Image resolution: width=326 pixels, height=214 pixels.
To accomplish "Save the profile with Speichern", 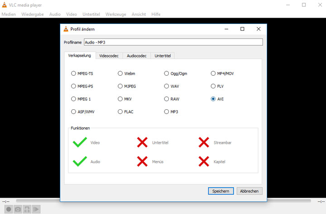I will (221, 191).
